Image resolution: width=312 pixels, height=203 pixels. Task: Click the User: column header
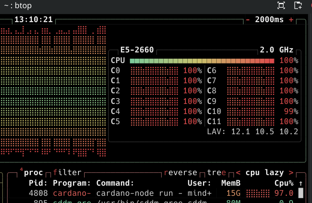[x=199, y=183]
